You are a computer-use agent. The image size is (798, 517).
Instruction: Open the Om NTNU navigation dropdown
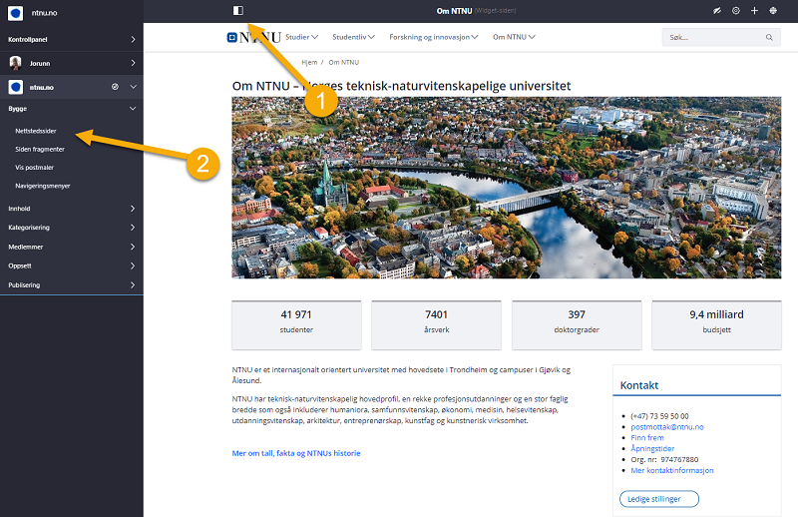click(x=514, y=37)
